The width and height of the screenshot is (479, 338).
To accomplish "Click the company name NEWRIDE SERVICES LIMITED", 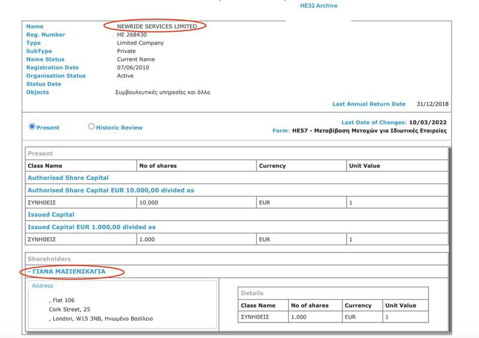I will pyautogui.click(x=157, y=26).
